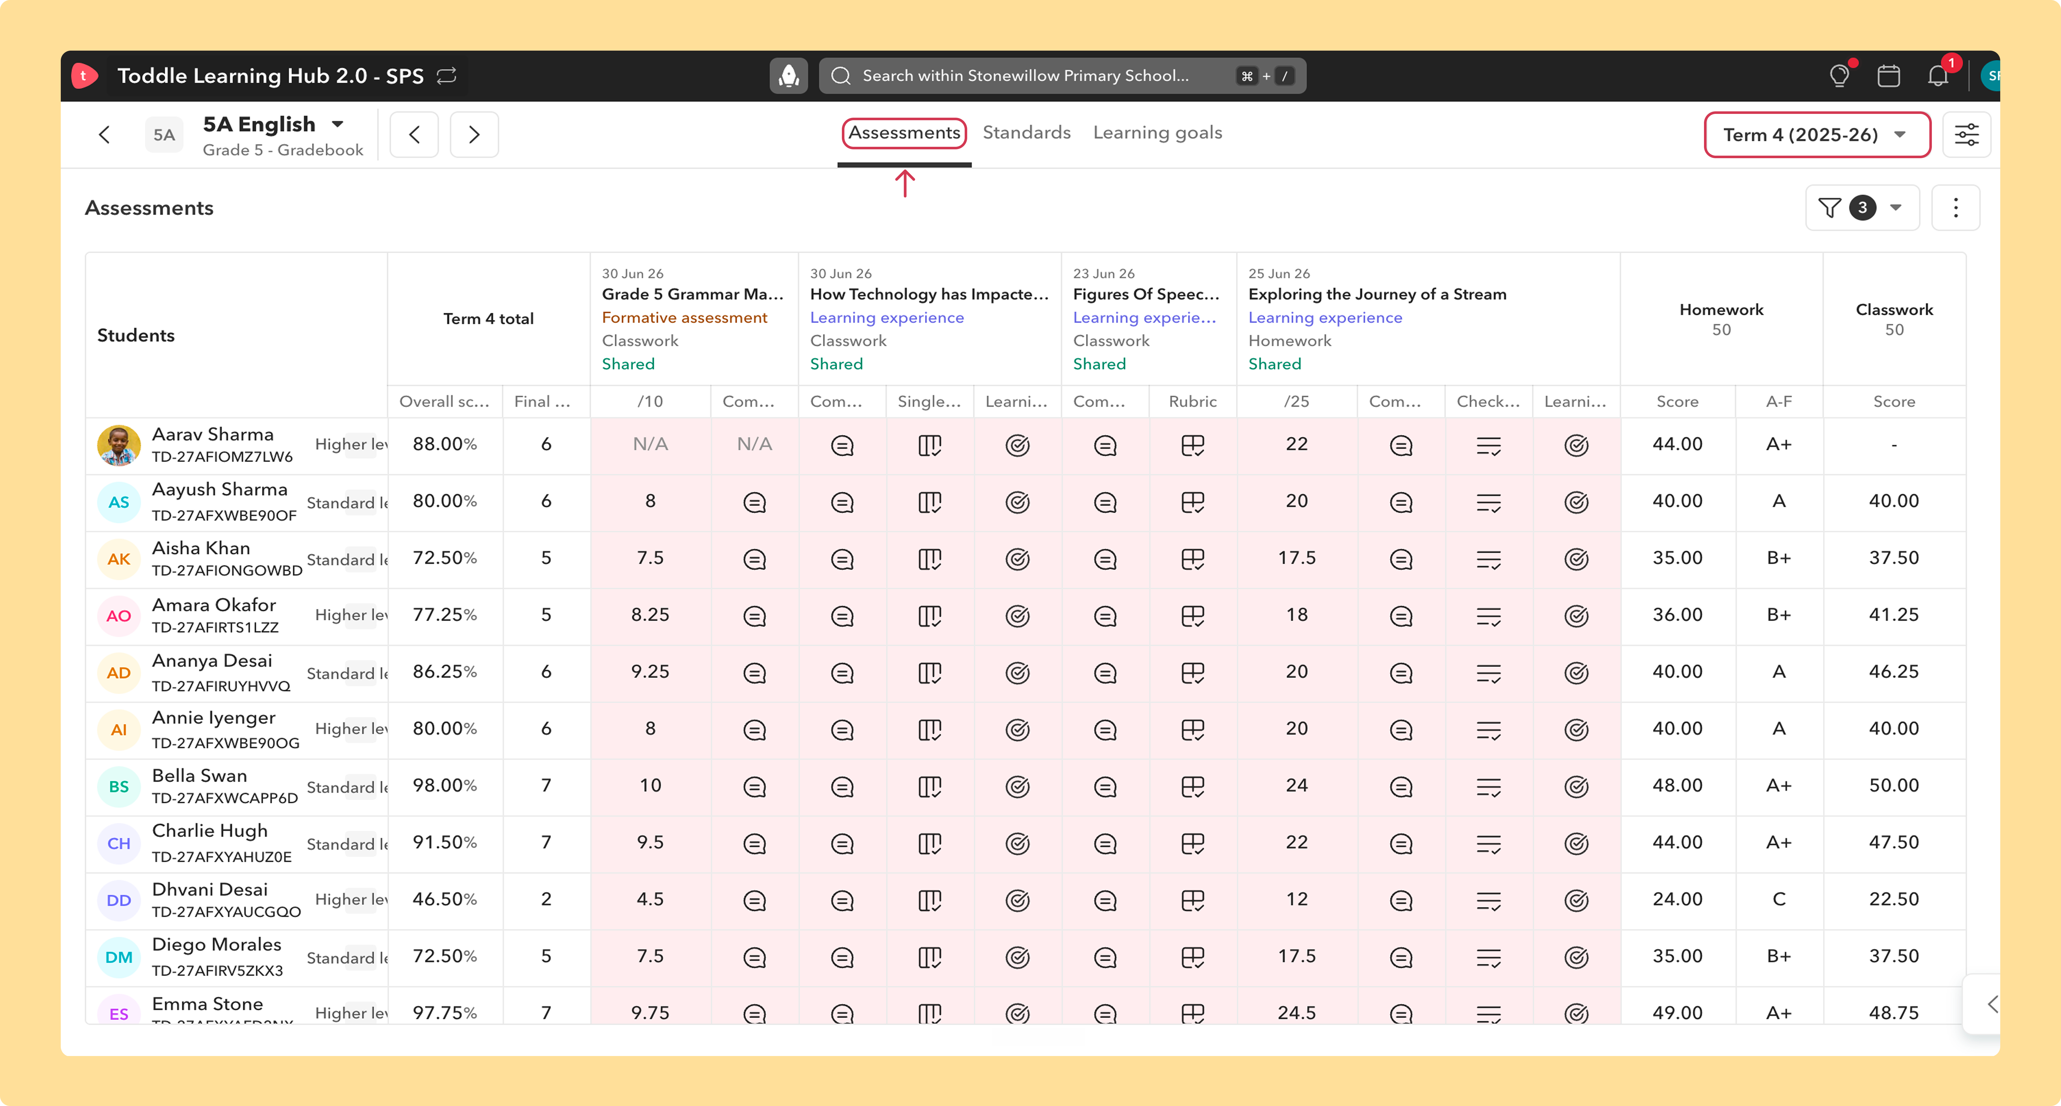2061x1106 pixels.
Task: Click the Classwork 50 category header
Action: 1894,319
